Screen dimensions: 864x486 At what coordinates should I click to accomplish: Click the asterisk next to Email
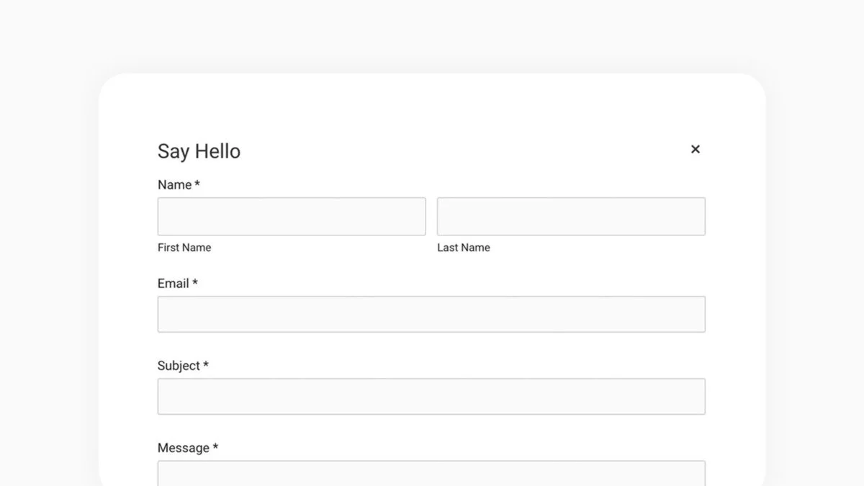click(195, 283)
